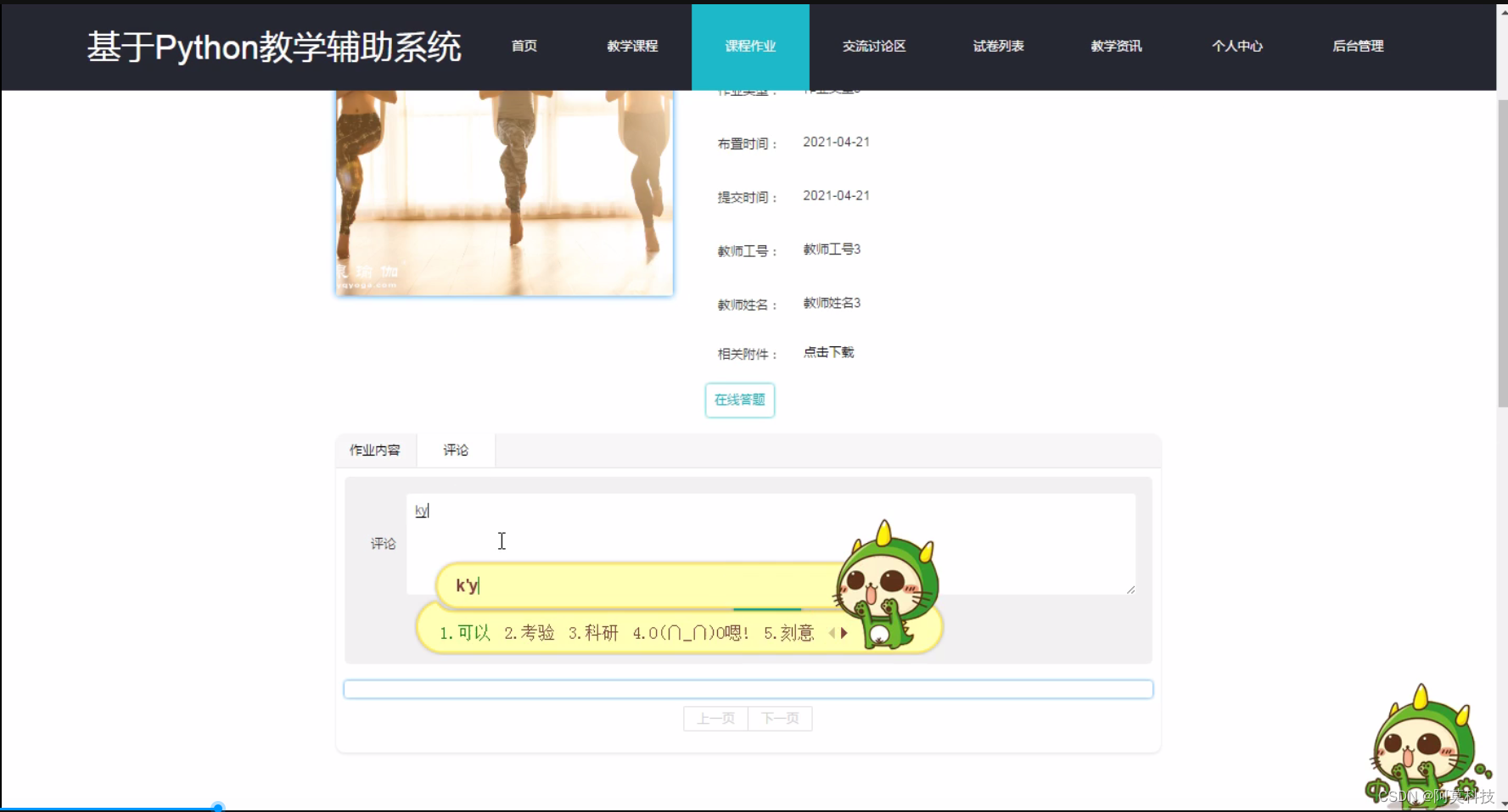Open the 交流讨论区 navigation item
The image size is (1508, 812).
tap(873, 47)
